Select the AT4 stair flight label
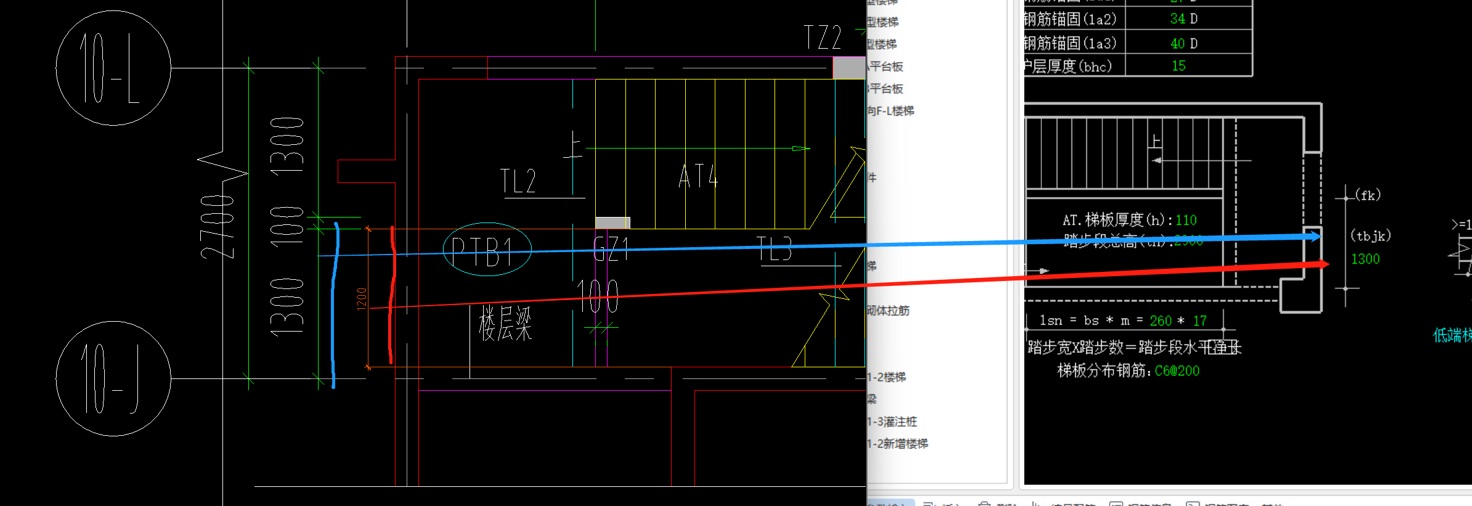 [x=699, y=176]
